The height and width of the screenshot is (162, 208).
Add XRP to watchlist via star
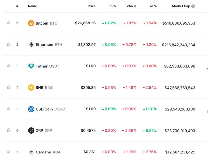(8, 130)
